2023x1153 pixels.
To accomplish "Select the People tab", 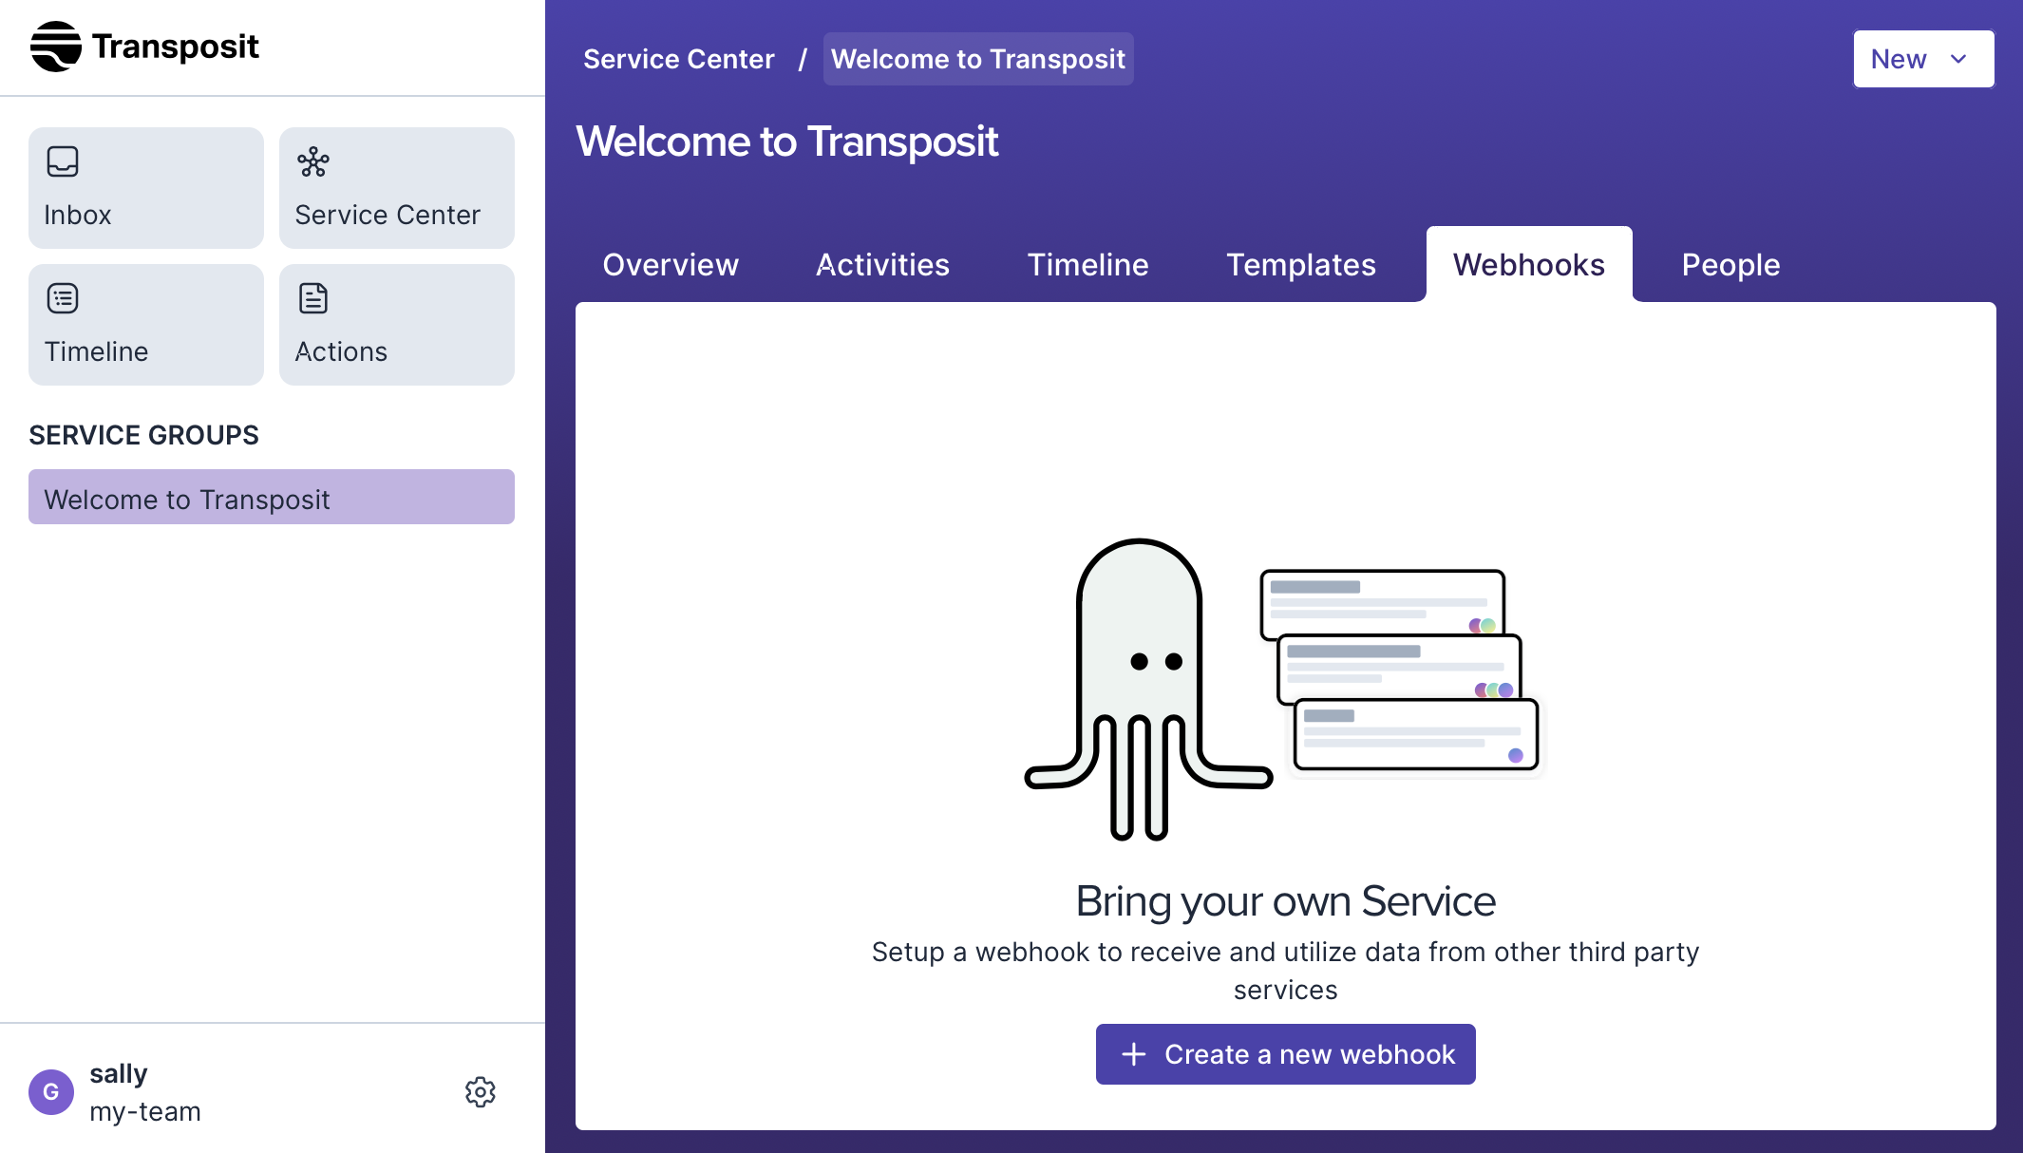I will pyautogui.click(x=1730, y=265).
